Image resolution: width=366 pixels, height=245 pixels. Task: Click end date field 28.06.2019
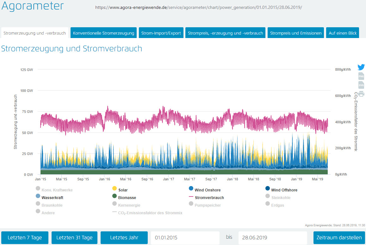272,238
